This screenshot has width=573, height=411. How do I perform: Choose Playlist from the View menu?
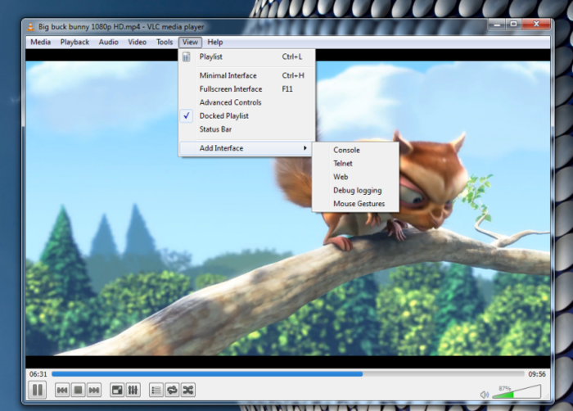coord(247,56)
